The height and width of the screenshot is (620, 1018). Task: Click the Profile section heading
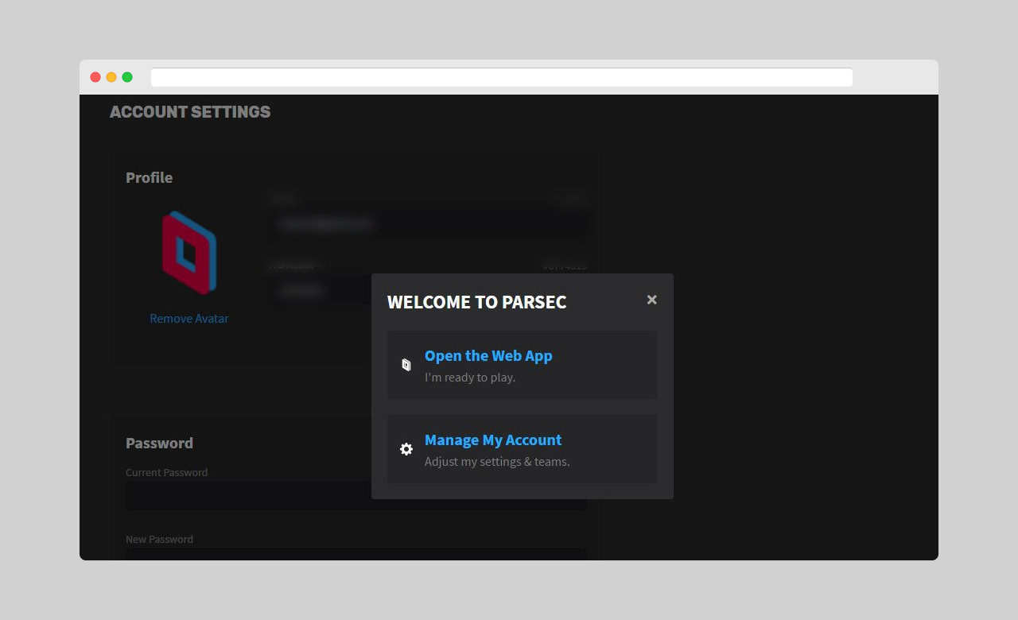click(150, 178)
